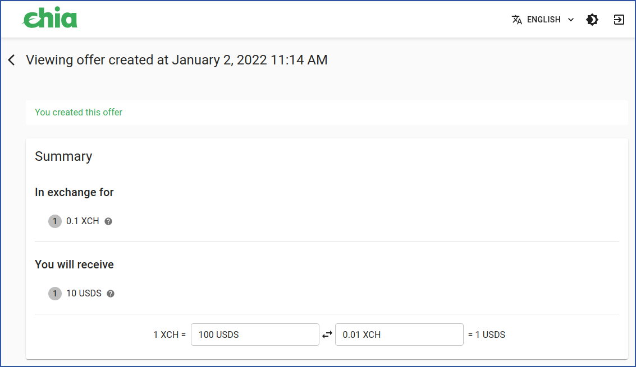Click the number badge beside 0.1 XCH

(x=55, y=221)
